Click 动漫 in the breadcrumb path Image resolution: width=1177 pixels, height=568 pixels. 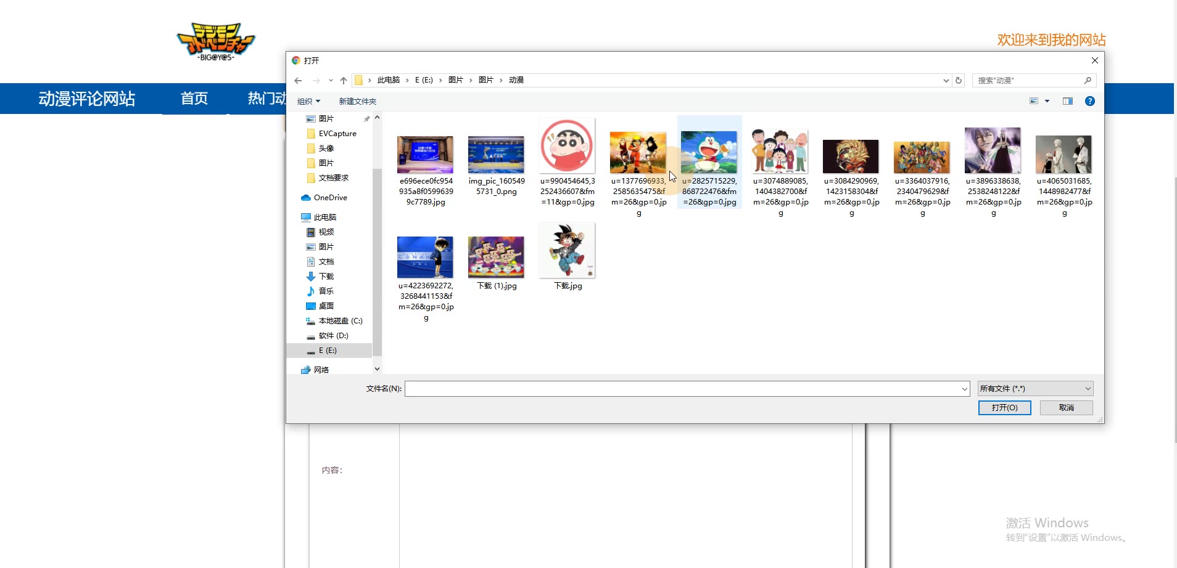click(516, 80)
